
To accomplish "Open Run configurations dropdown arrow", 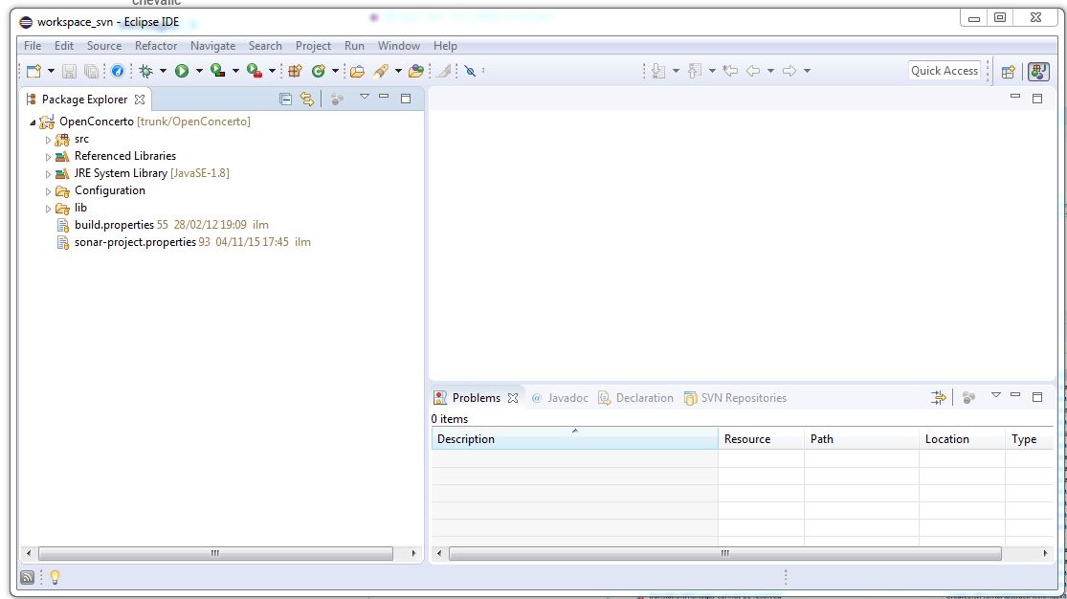I will point(199,71).
